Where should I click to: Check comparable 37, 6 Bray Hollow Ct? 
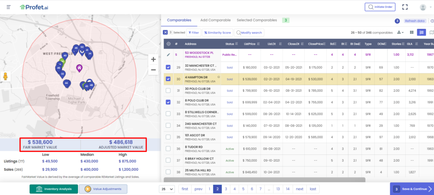click(168, 160)
